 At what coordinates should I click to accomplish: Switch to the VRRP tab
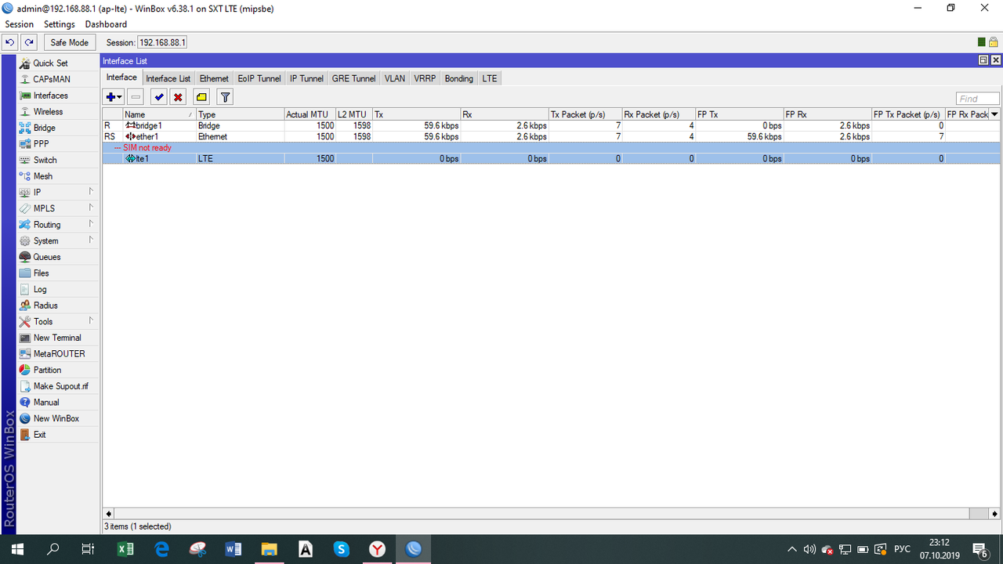click(425, 78)
